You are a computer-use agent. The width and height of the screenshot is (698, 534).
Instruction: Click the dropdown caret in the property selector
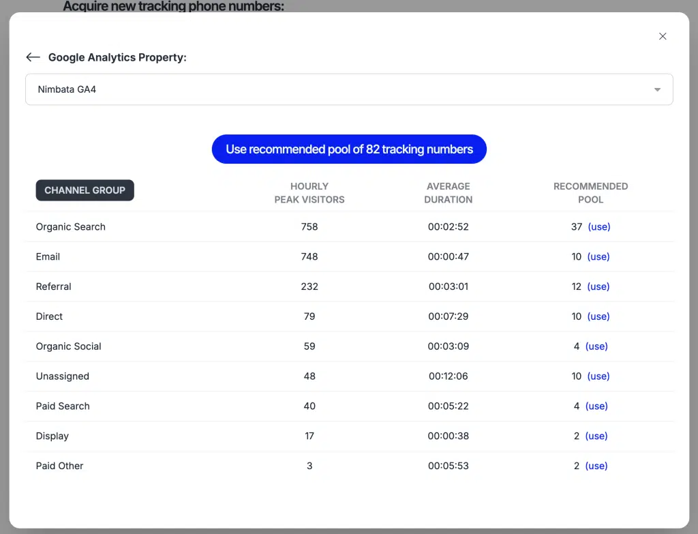click(x=657, y=89)
